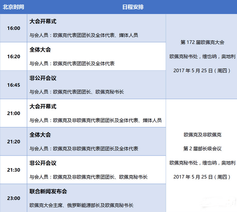Click the 全体大会 title at 21:20
The image size is (237, 212).
pyautogui.click(x=40, y=135)
